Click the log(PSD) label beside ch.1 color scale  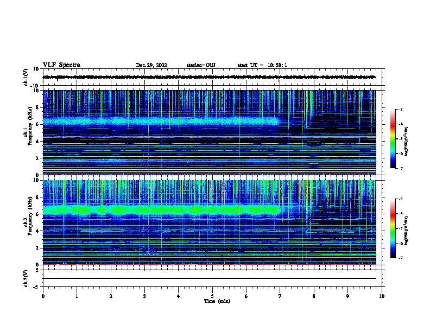[407, 141]
